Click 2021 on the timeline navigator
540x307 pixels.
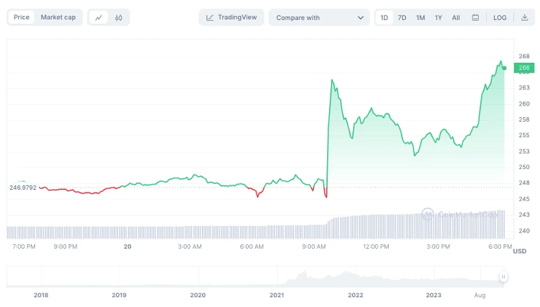click(x=276, y=295)
